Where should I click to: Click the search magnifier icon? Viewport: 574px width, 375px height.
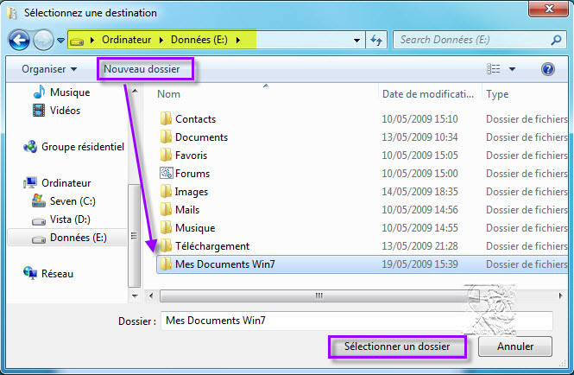[555, 40]
